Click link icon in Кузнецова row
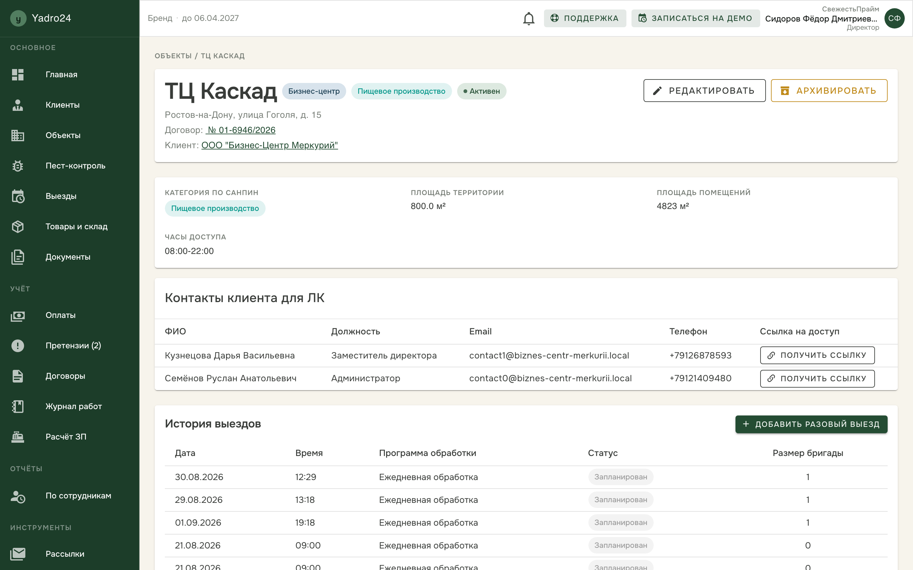This screenshot has width=913, height=570. point(771,356)
